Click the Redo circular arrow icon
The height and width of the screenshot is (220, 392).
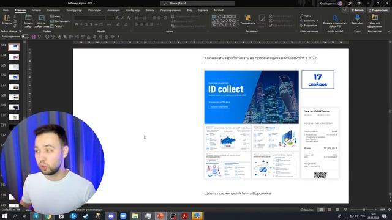coord(47,37)
